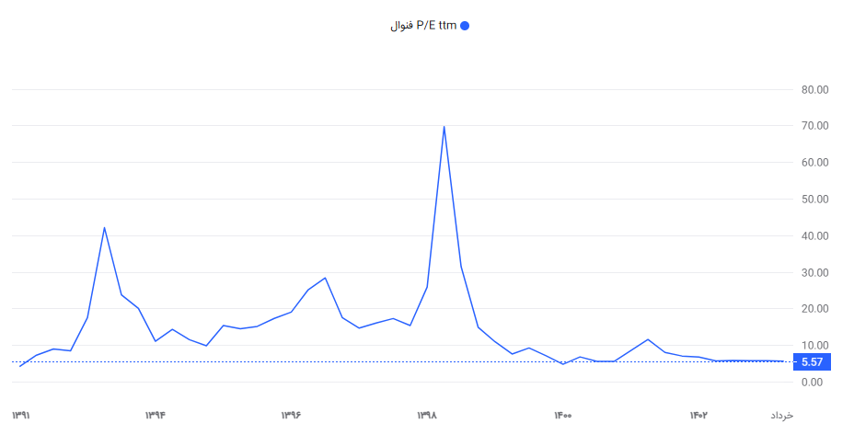854x446 pixels.
Task: Select the ۱۳۹۱ label on the time axis
Action: tap(21, 416)
